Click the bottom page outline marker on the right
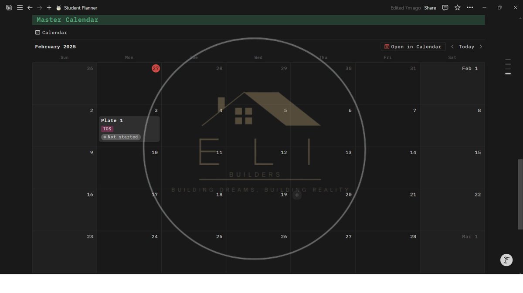The image size is (523, 293). click(x=508, y=74)
